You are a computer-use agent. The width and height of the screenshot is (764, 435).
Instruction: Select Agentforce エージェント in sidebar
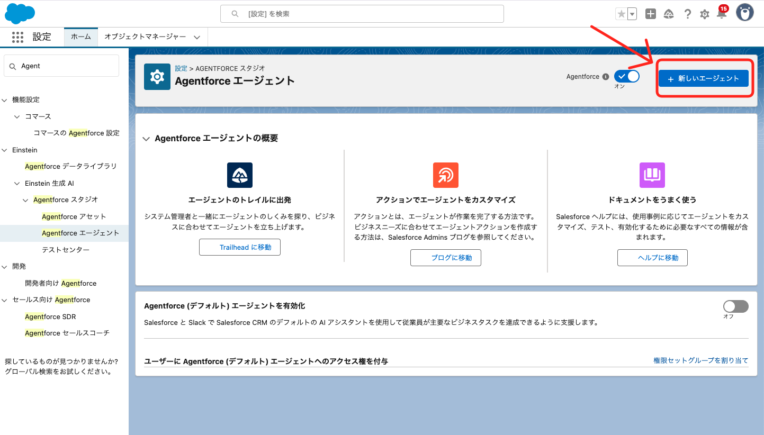click(x=80, y=233)
